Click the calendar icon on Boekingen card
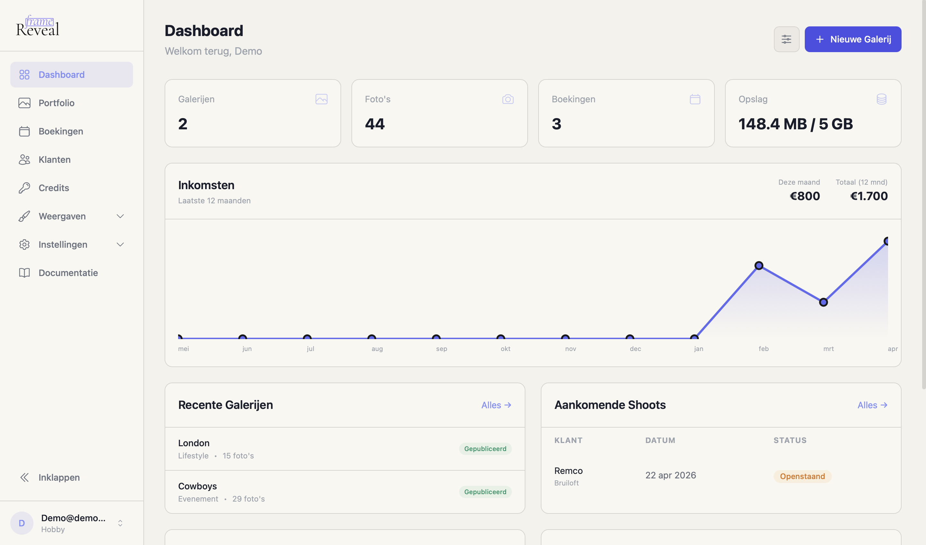The image size is (926, 545). 695,99
